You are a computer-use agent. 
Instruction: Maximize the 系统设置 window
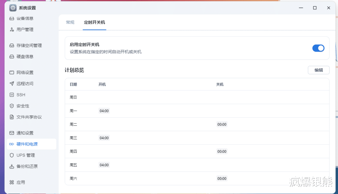coord(315,8)
